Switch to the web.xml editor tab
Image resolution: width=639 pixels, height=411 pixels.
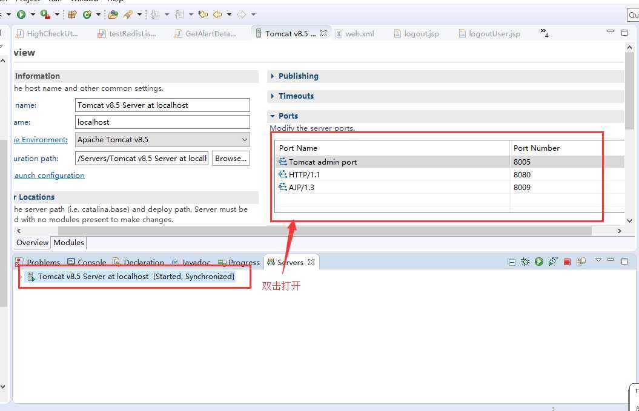point(355,34)
